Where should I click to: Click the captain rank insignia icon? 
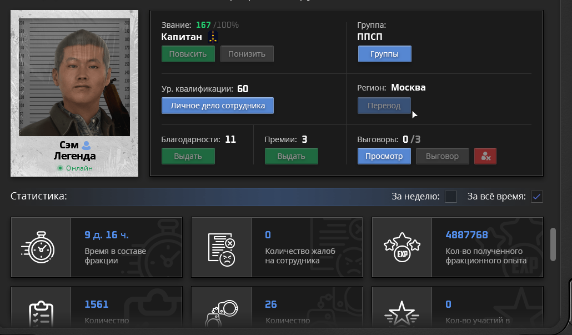[213, 37]
